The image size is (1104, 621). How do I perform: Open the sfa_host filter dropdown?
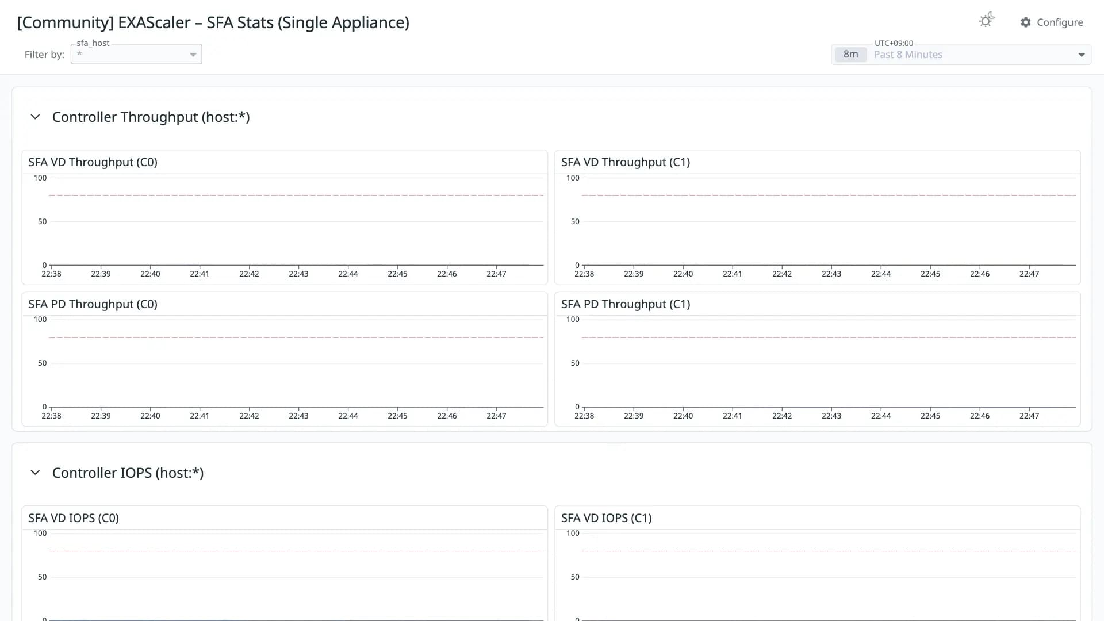(136, 54)
